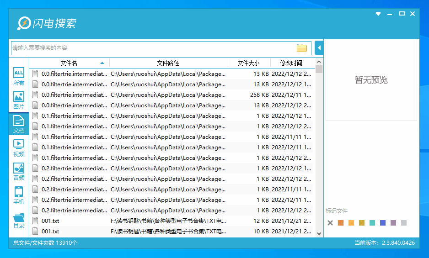This screenshot has width=429, height=258.
Task: Click the vertical scrollbar thumb
Action: tap(319, 69)
